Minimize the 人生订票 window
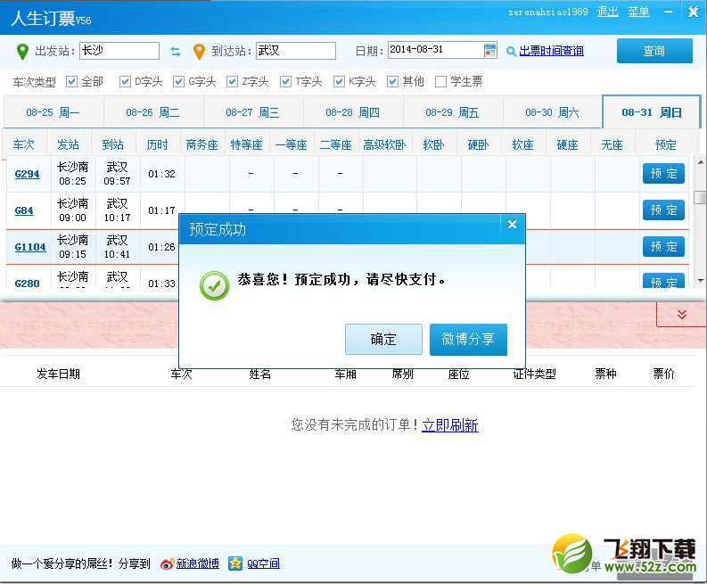This screenshot has width=707, height=584. click(669, 12)
